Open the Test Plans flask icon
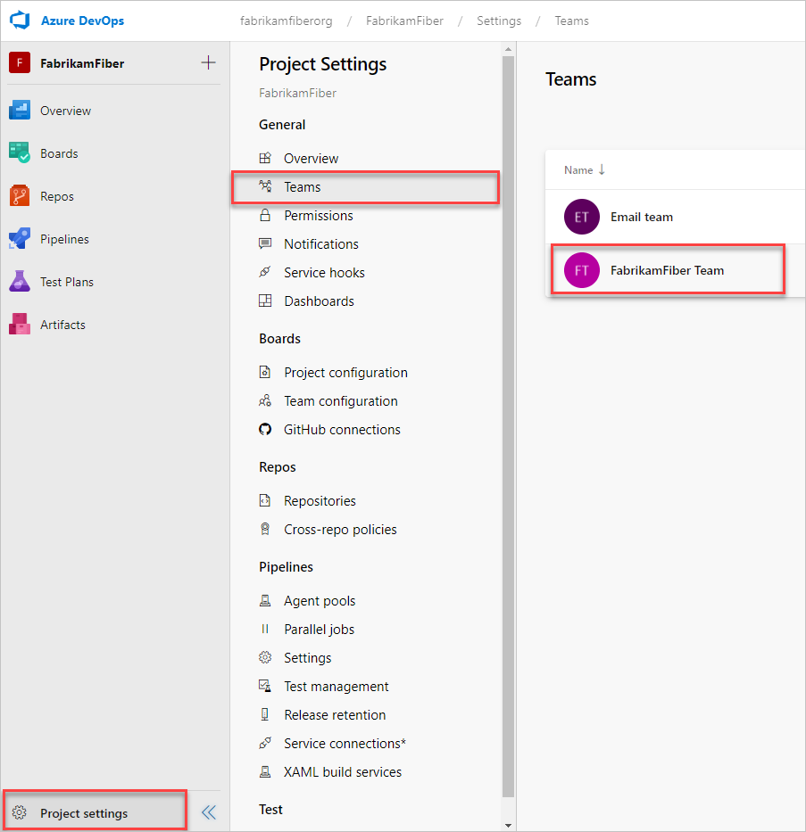 (x=20, y=281)
